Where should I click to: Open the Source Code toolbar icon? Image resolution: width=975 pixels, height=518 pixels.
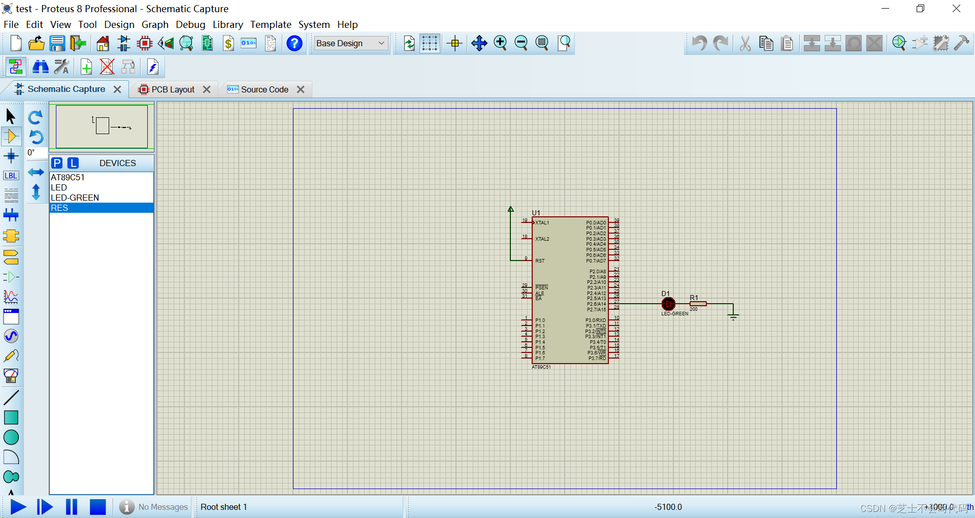pyautogui.click(x=249, y=43)
